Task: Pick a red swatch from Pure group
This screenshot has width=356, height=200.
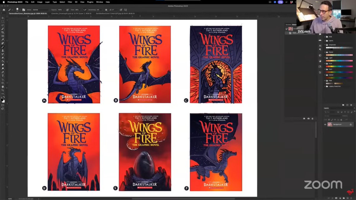Action: (327, 66)
